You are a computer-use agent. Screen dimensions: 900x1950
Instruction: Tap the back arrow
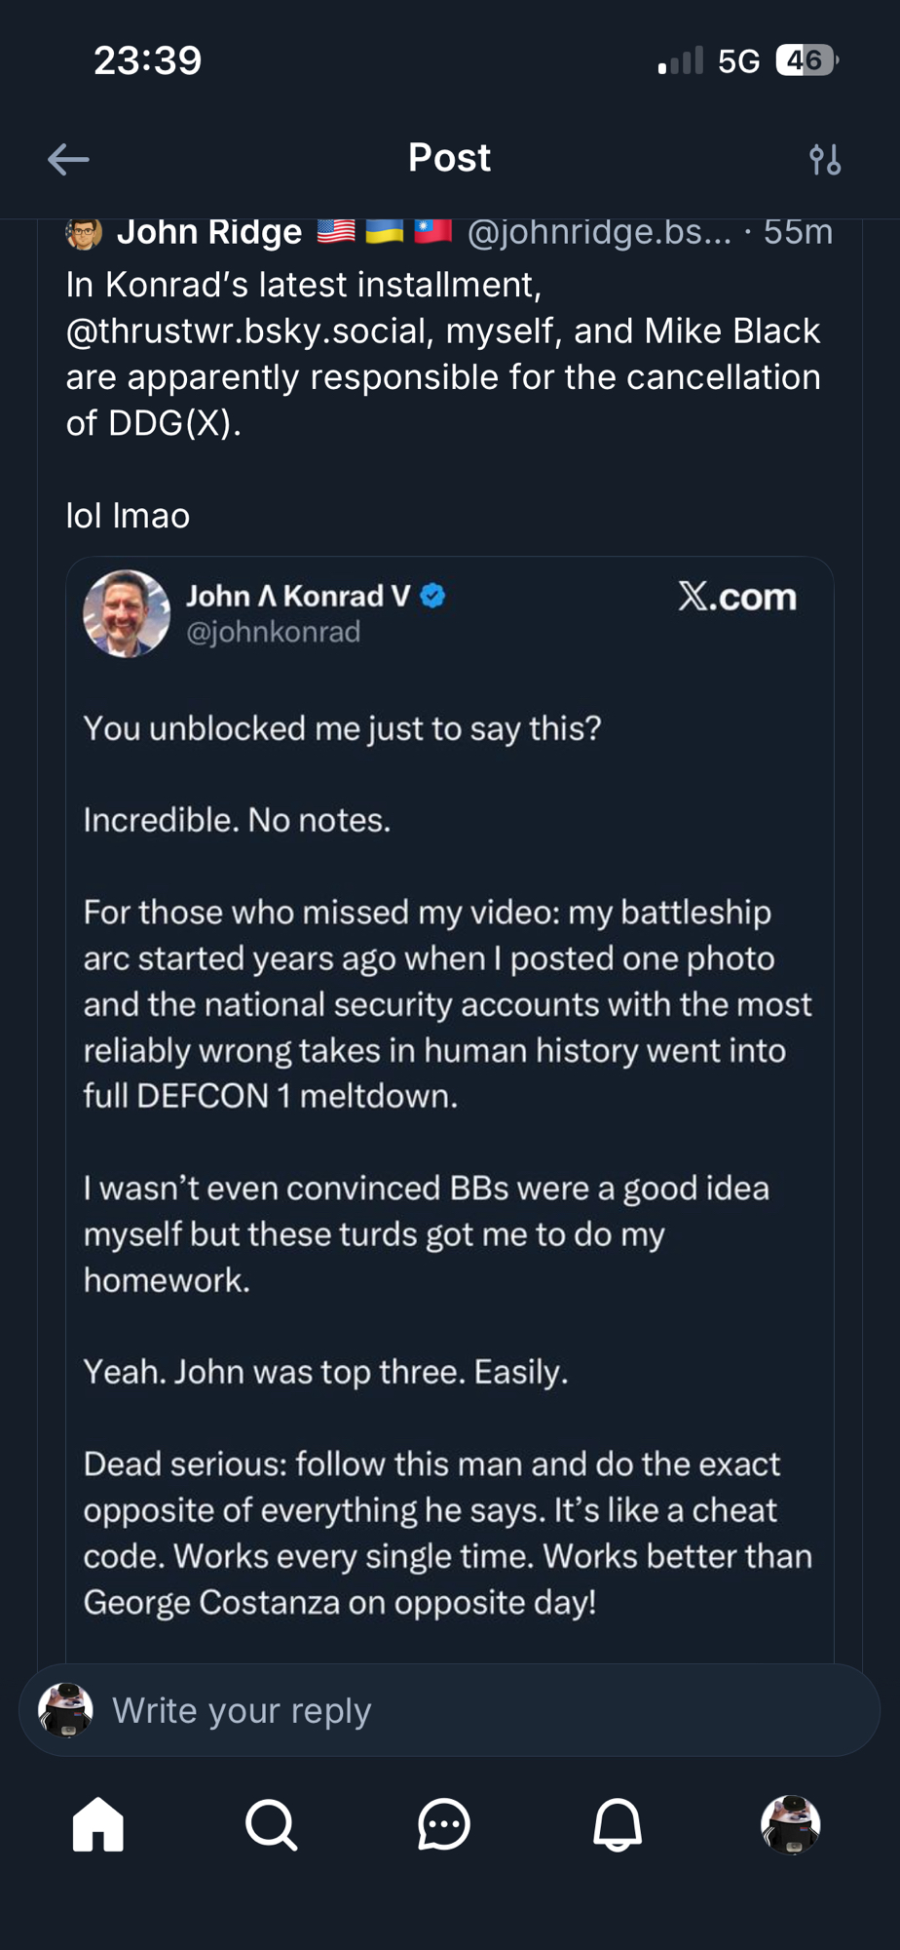click(68, 159)
